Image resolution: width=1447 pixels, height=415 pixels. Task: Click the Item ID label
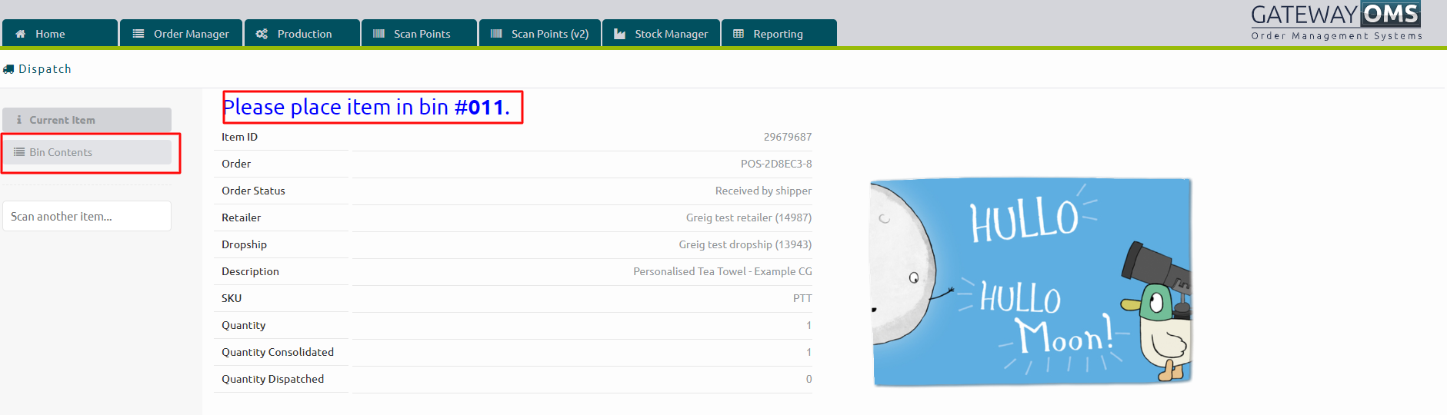coord(239,137)
